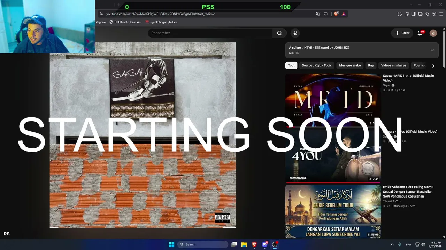This screenshot has width=446, height=250.
Task: Open the account avatar menu
Action: click(x=433, y=33)
